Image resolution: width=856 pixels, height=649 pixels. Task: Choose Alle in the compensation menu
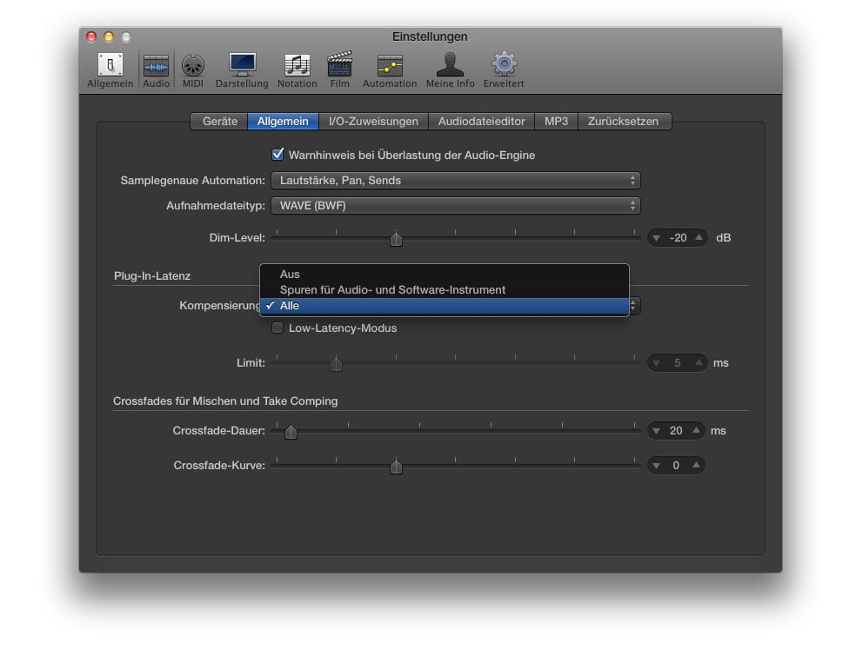445,306
